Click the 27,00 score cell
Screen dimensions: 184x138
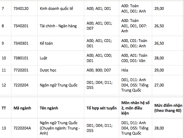(x=160, y=85)
